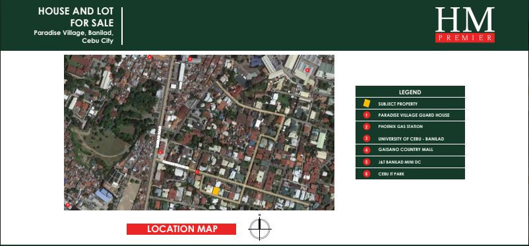Click the LEGEND header
Image resolution: width=529 pixels, height=246 pixels.
click(410, 92)
